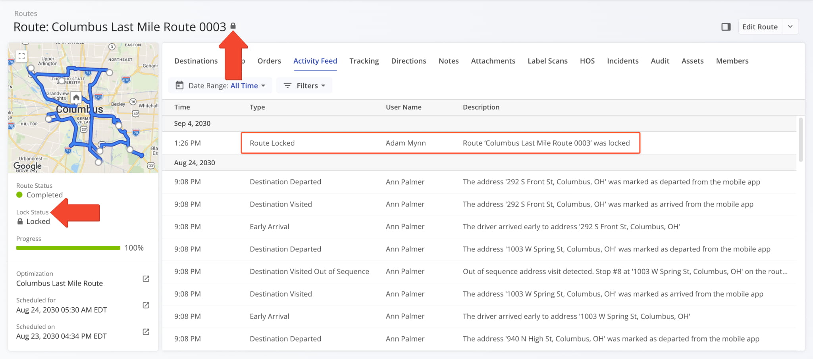Click the Locked padlock status icon
813x359 pixels.
20,222
